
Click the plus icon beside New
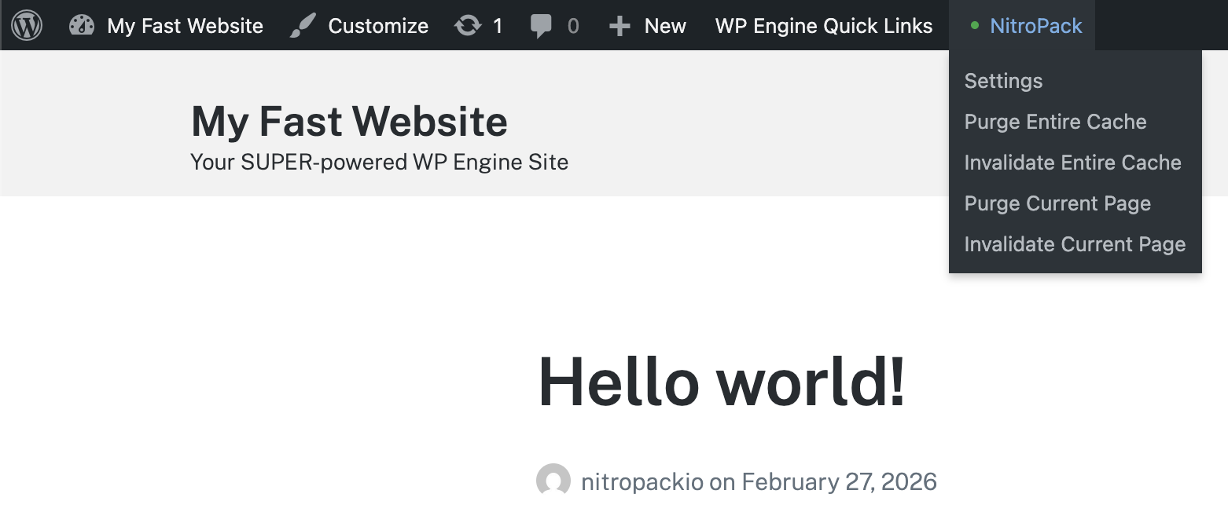point(620,26)
